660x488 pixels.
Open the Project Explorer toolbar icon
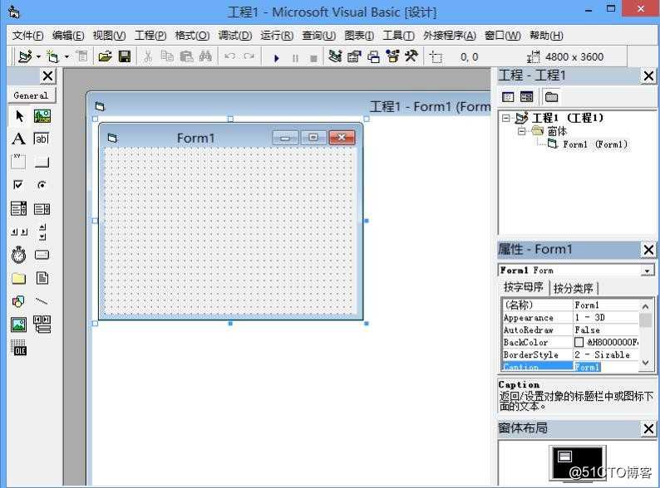[336, 56]
